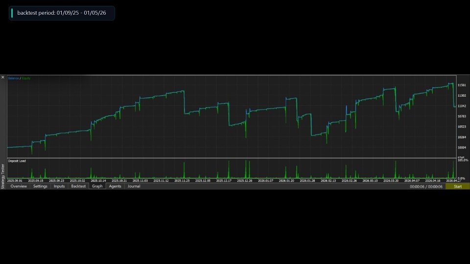
Task: Select the 2026.01.07 date axis label
Action: click(x=265, y=181)
